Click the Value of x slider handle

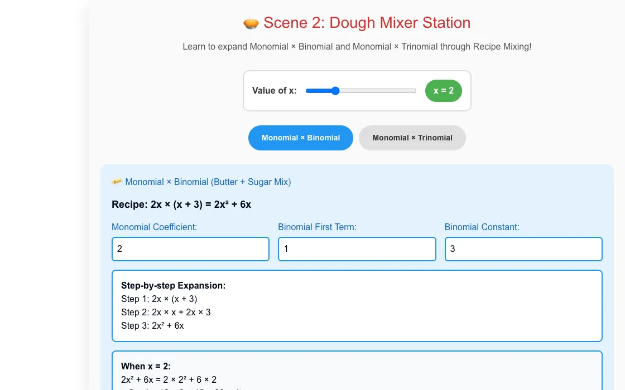click(335, 91)
